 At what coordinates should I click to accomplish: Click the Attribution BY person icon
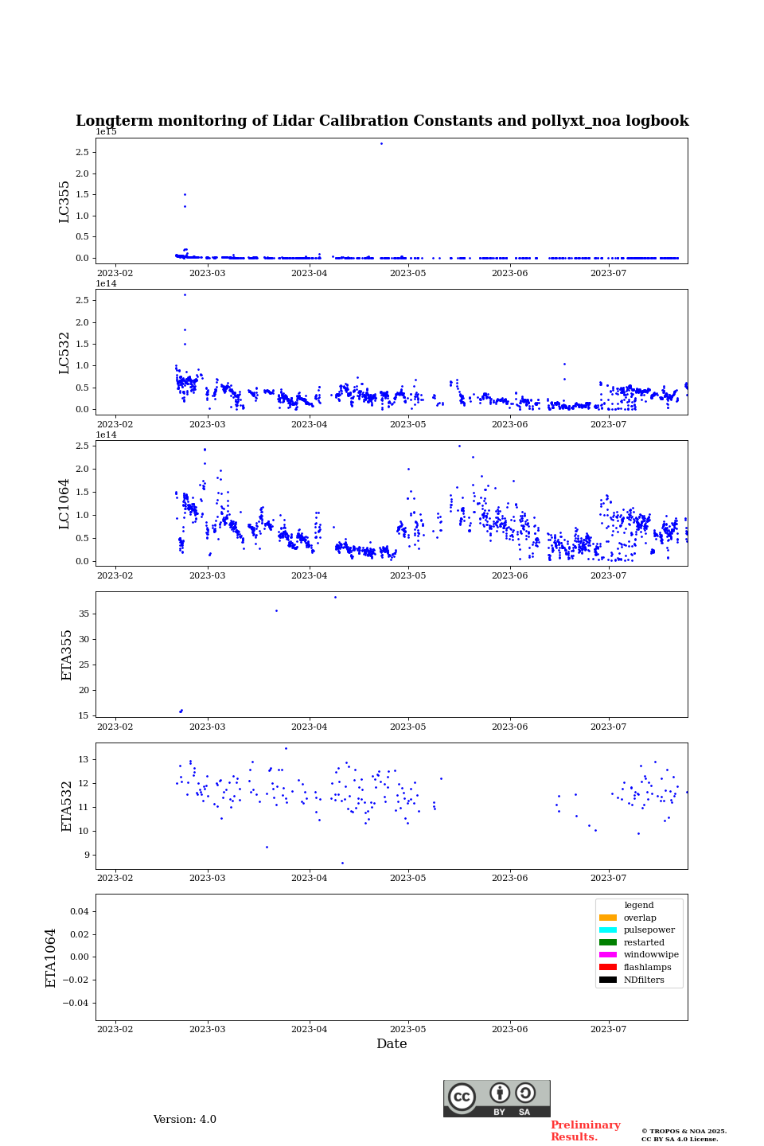click(500, 1093)
